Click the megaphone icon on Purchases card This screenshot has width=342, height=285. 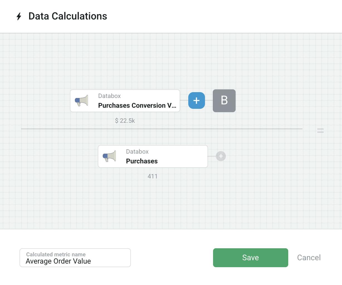[109, 156]
